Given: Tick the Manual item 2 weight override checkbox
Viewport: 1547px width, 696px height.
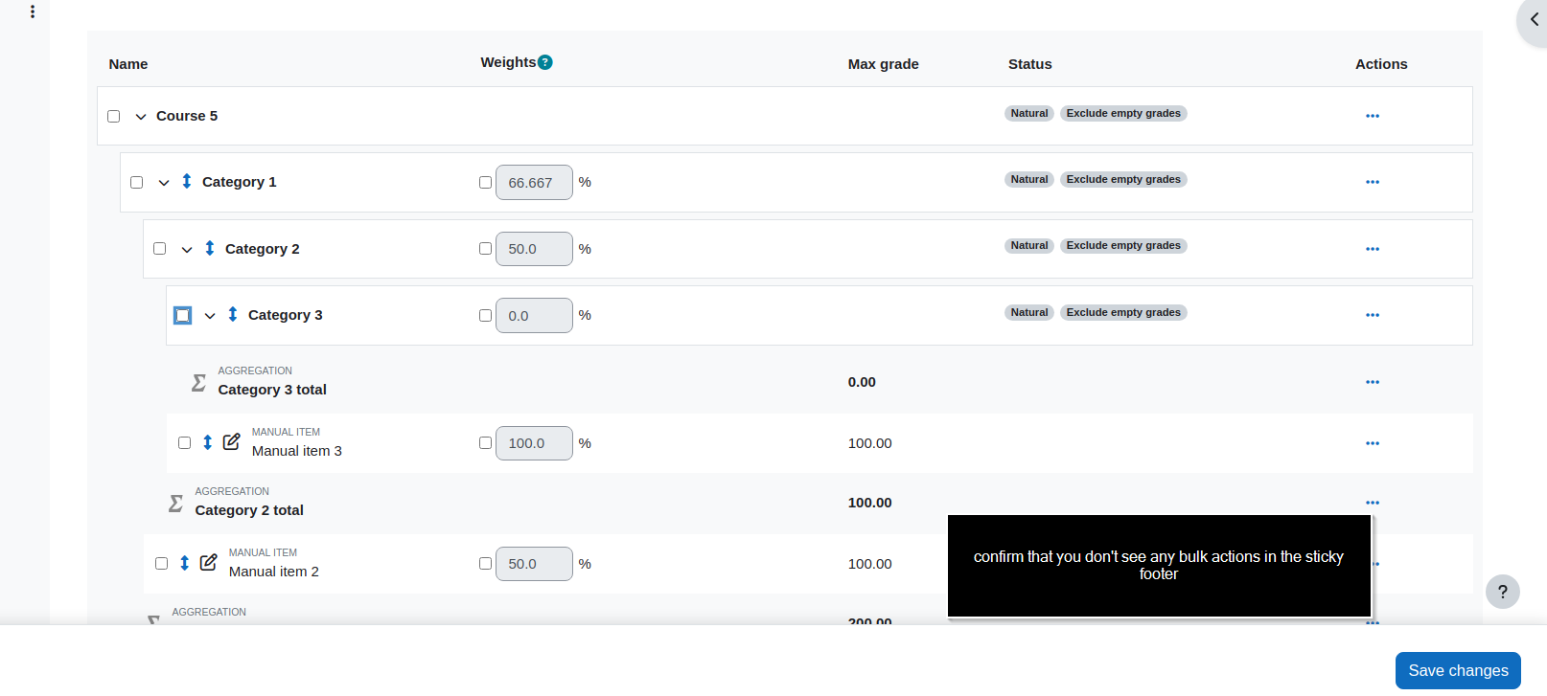Looking at the screenshot, I should 486,564.
